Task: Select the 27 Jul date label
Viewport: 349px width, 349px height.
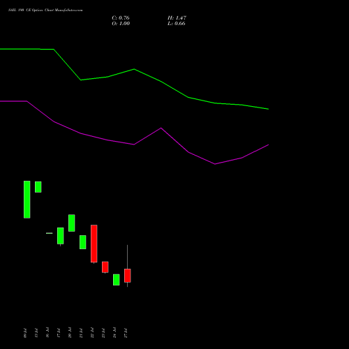Action: (x=126, y=333)
